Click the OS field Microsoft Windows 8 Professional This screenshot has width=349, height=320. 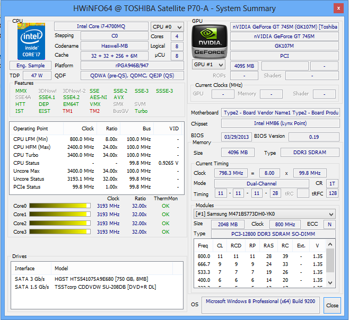(x=260, y=305)
